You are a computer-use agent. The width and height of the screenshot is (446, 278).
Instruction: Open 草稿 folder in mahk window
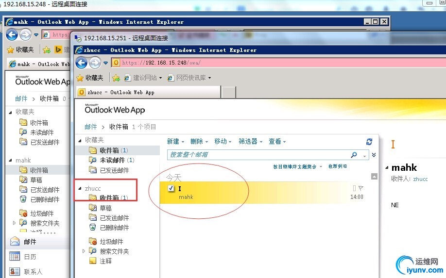coord(31,180)
